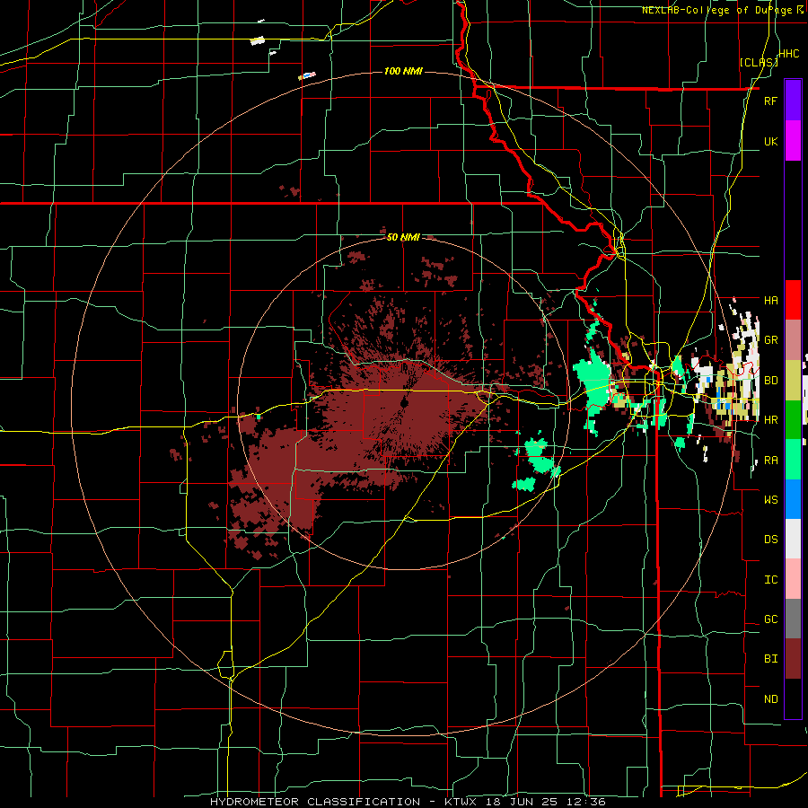
Task: Click the 'GR' legend label
Action: click(x=770, y=340)
